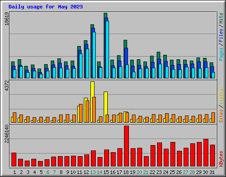Screen dimensions: 226x177
Task: Click the 'Daily usage for May 2023' title
Action: [x=45, y=7]
